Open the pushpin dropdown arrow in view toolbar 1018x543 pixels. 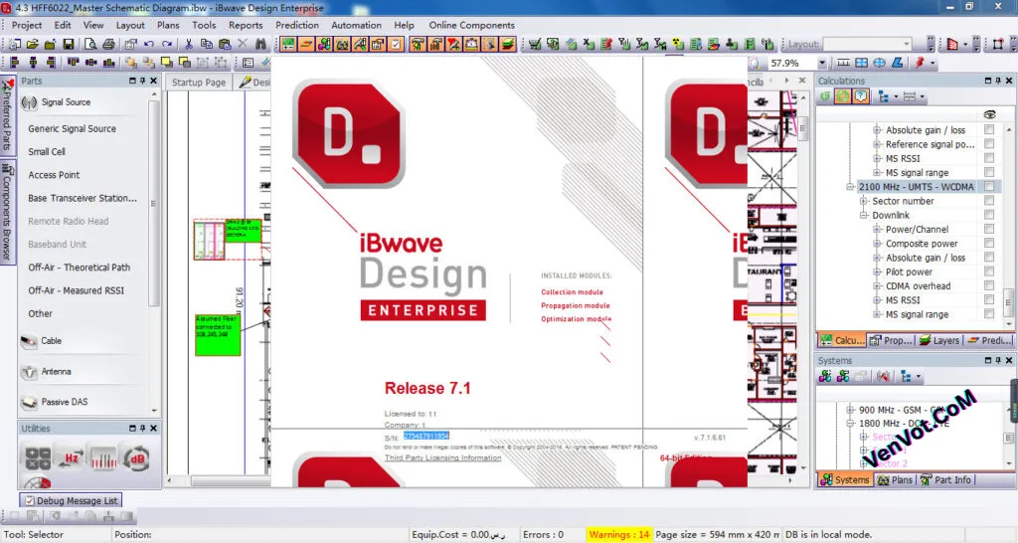pos(933,63)
